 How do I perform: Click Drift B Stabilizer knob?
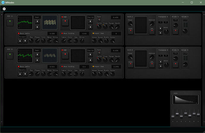(x=152, y=57)
